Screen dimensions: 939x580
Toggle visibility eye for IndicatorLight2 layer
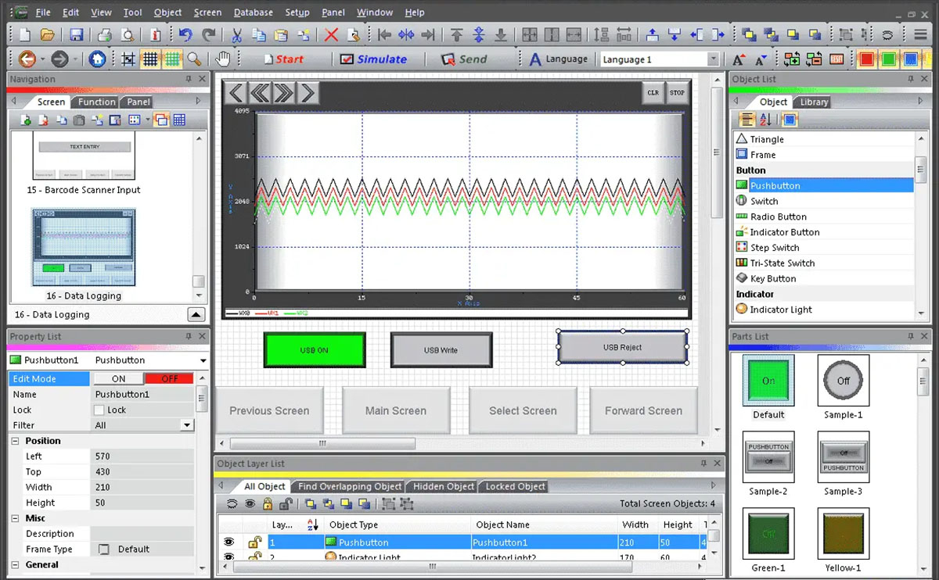[229, 557]
